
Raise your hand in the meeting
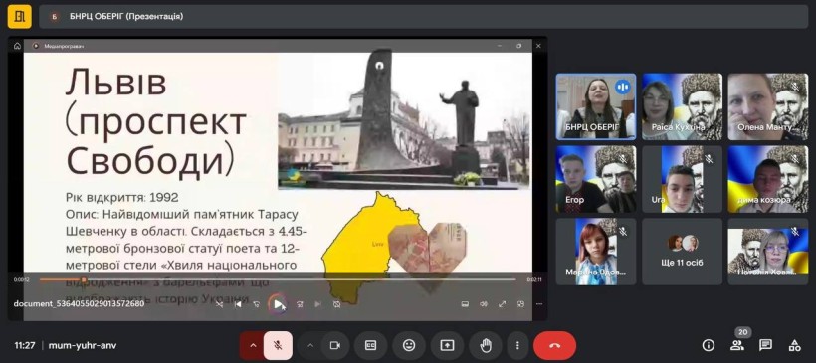486,345
